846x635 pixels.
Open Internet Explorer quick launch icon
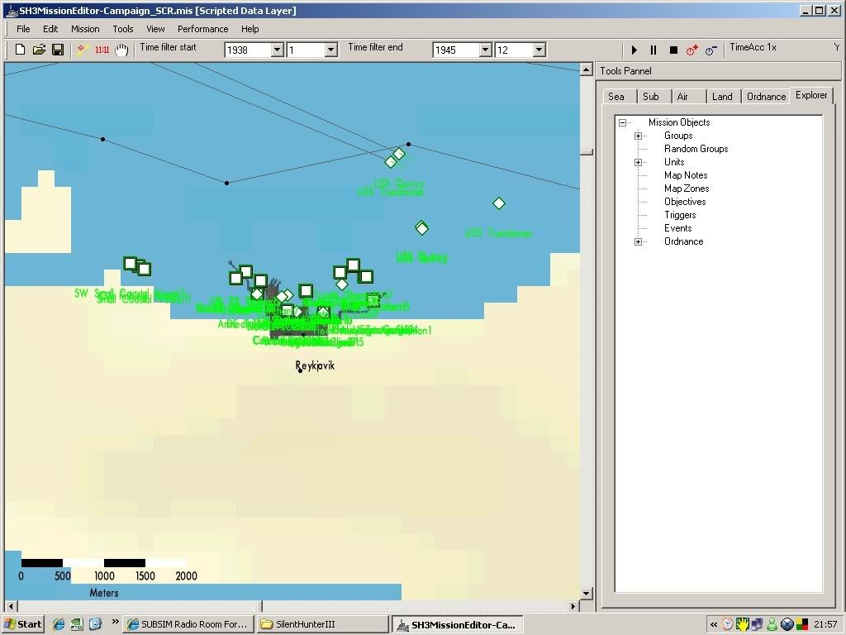tap(59, 624)
